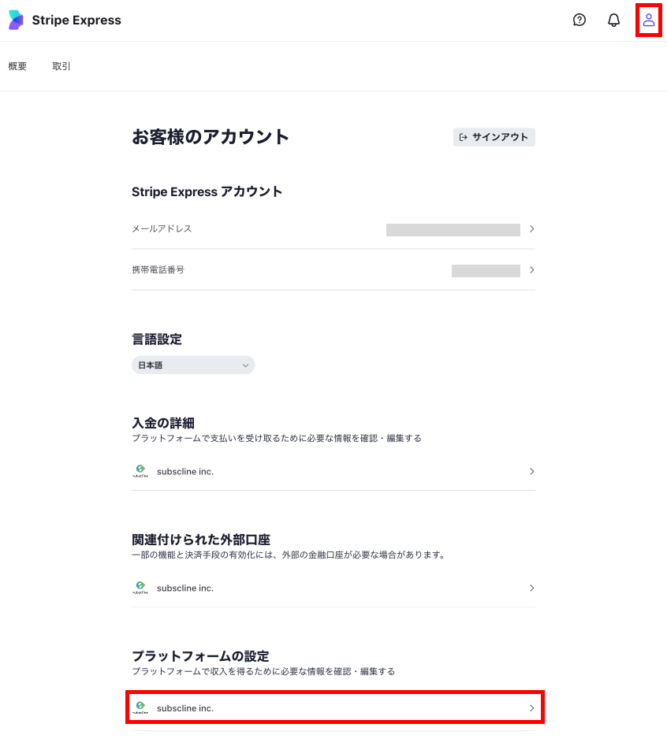667x746 pixels.
Task: Switch to the 取引 tab
Action: (x=61, y=66)
